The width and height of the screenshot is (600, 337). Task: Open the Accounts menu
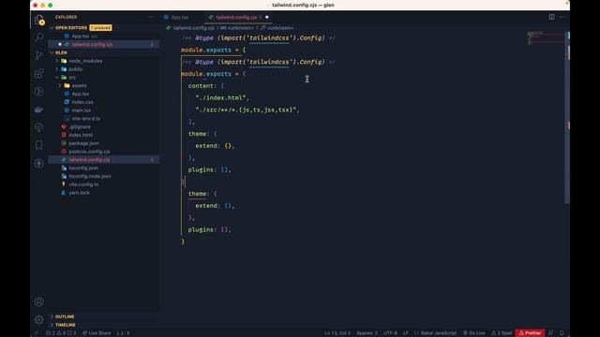[x=38, y=301]
